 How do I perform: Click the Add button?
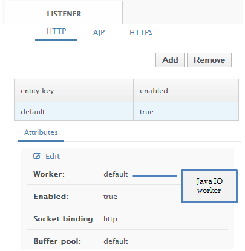pyautogui.click(x=170, y=60)
